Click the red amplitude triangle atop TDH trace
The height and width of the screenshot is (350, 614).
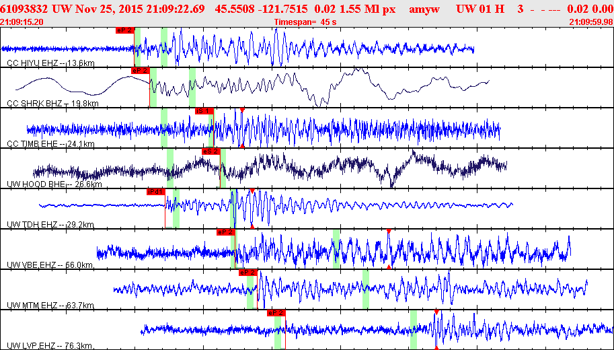(x=252, y=191)
